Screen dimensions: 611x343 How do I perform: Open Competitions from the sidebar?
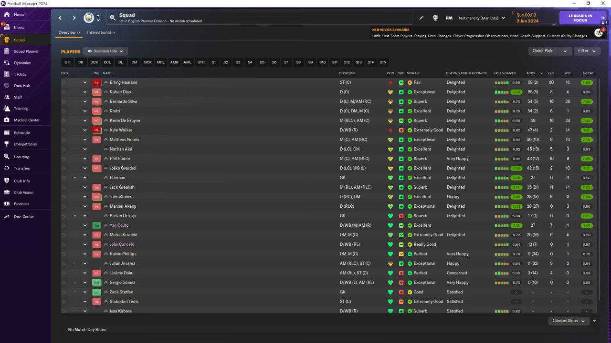pyautogui.click(x=25, y=144)
